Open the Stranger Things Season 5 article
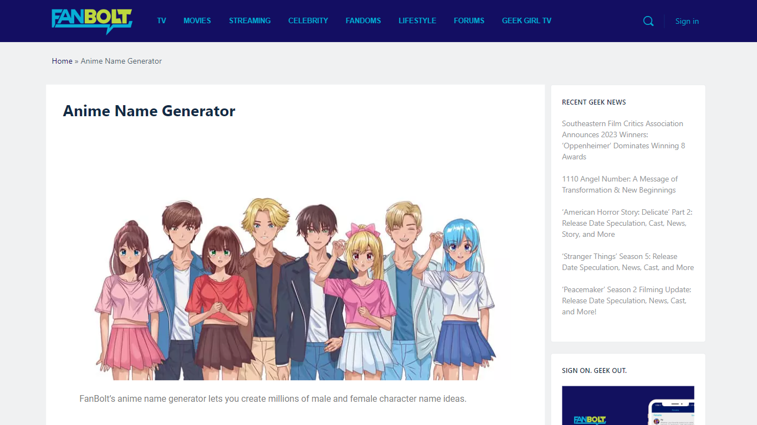The image size is (757, 425). pos(627,262)
